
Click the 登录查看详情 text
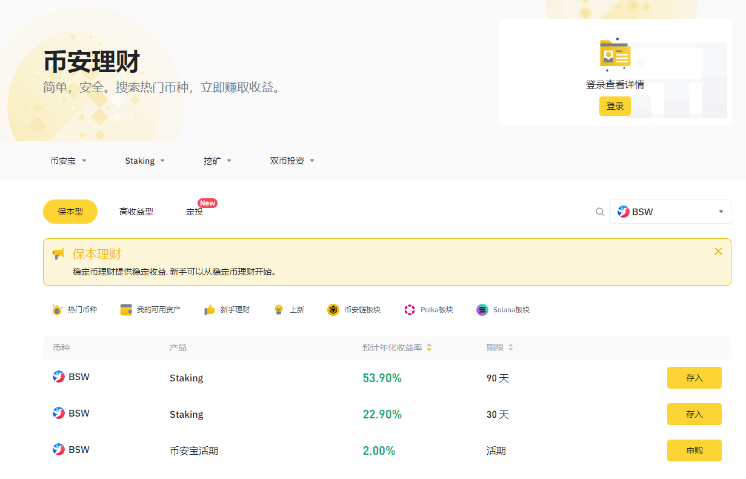[x=615, y=85]
